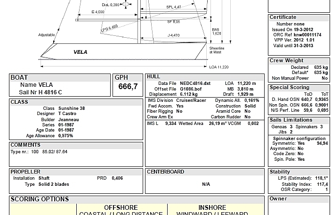Click the VELA label on the hull drawing

click(80, 52)
